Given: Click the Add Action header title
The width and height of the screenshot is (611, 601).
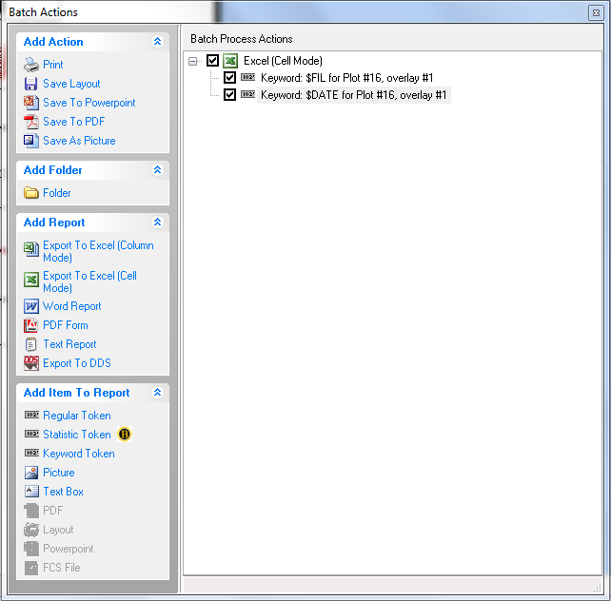Looking at the screenshot, I should (53, 42).
